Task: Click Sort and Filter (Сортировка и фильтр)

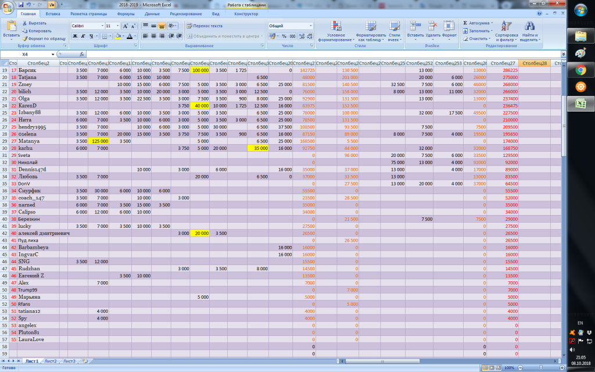Action: tap(506, 31)
